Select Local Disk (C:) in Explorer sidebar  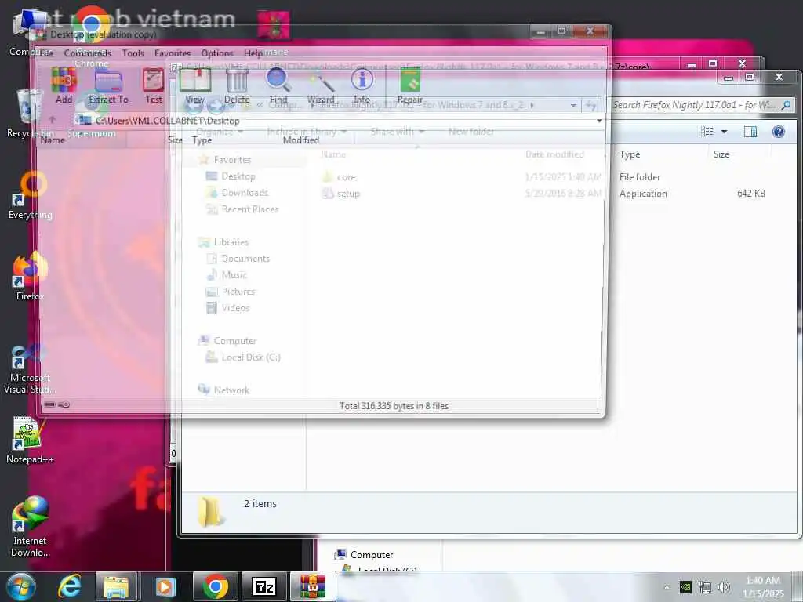pos(243,357)
